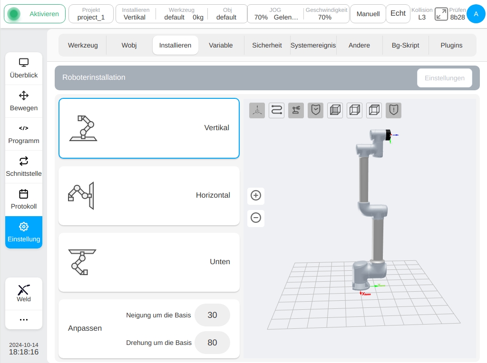Open the Weld plugin
Viewport: 487px width, 363px height.
click(x=24, y=294)
